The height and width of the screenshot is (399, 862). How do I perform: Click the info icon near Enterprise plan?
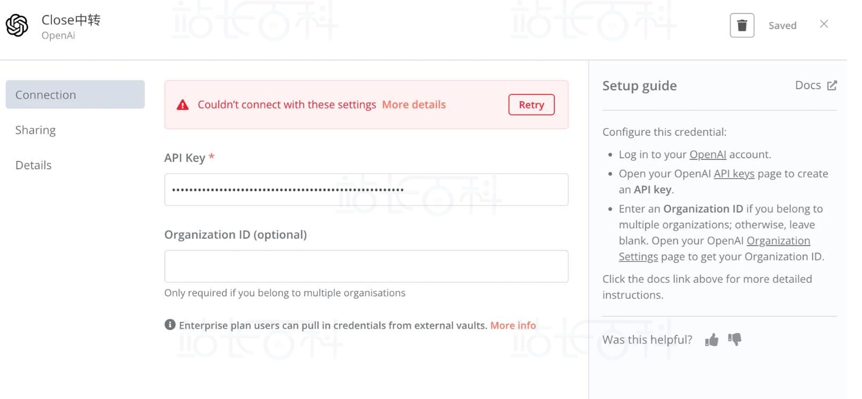[x=170, y=324]
